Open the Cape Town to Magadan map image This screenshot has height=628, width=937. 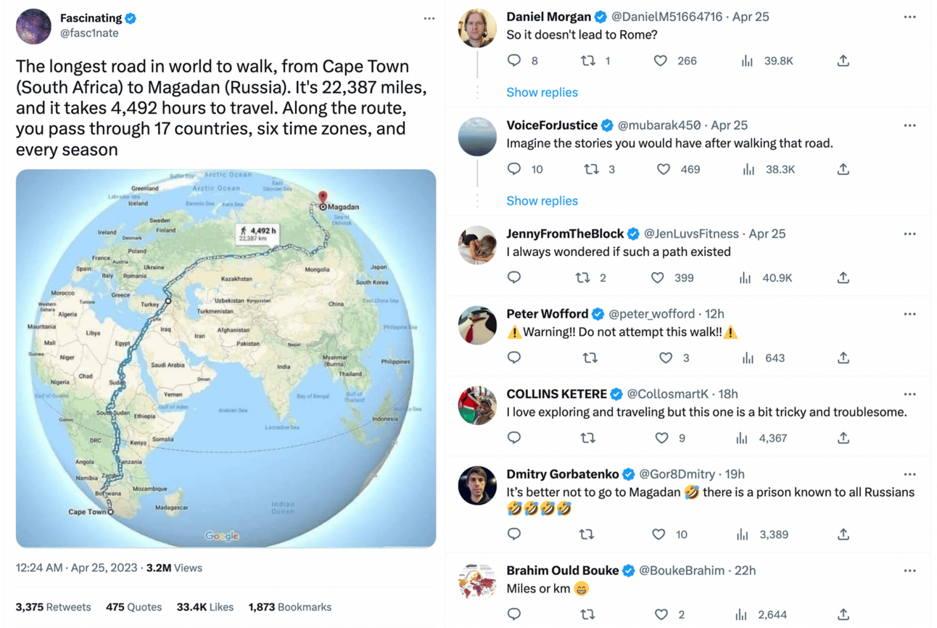(x=226, y=358)
